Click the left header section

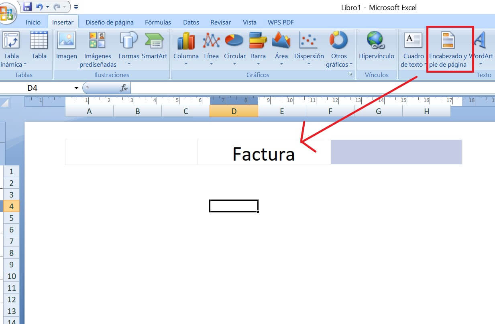131,152
